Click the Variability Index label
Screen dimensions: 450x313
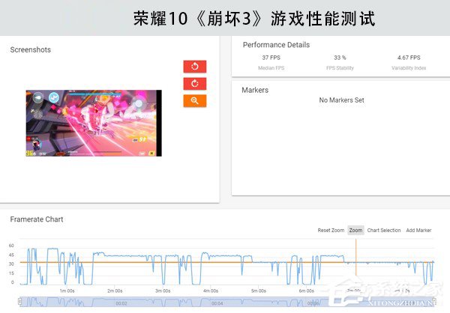point(409,68)
